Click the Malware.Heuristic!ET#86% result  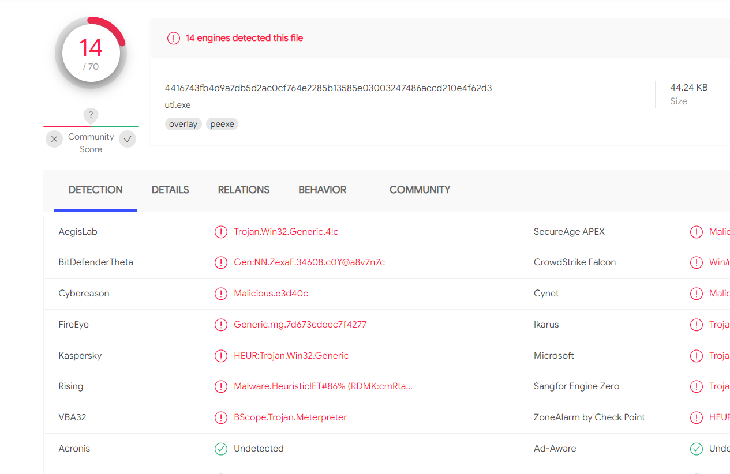point(323,386)
